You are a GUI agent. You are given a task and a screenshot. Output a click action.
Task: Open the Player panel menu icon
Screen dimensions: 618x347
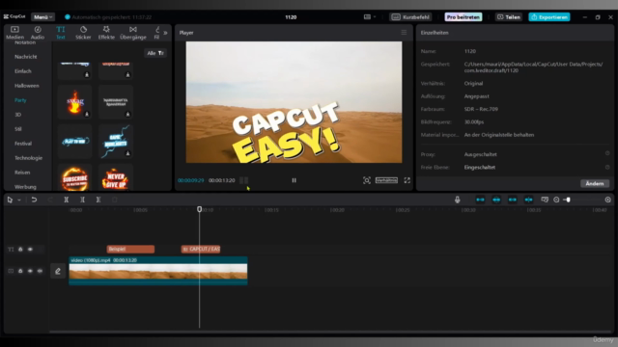tap(404, 33)
